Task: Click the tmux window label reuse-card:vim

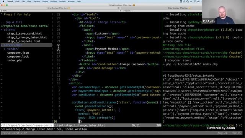Action: tap(14, 133)
